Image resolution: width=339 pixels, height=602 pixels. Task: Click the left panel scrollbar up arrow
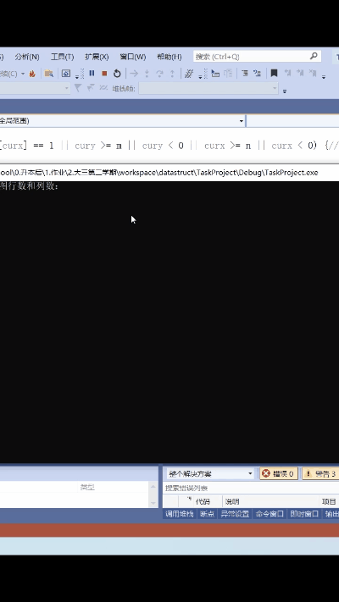pyautogui.click(x=153, y=487)
